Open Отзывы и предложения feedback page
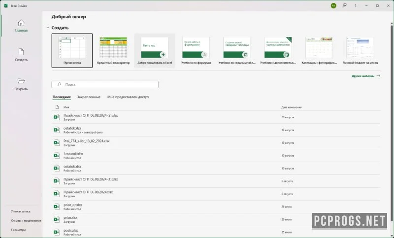The width and height of the screenshot is (394, 238). click(x=26, y=220)
